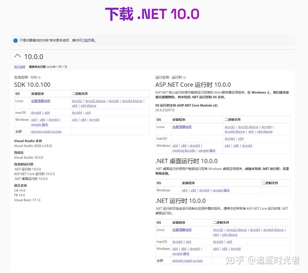This screenshot has width=308, height=273.
Task: Open 包管理器说明 in the .NET 运行时 Linux row
Action: click(x=182, y=230)
